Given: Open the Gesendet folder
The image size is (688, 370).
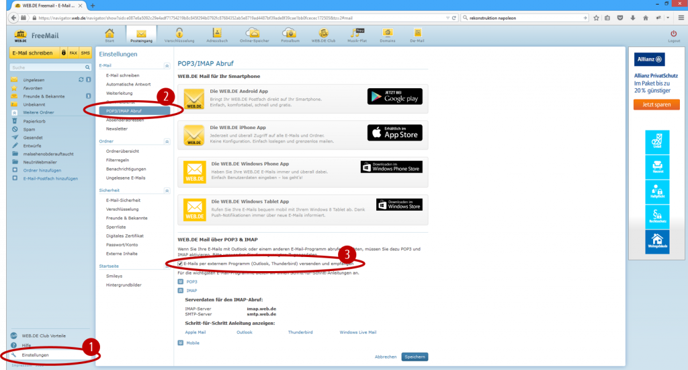Looking at the screenshot, I should pyautogui.click(x=33, y=137).
